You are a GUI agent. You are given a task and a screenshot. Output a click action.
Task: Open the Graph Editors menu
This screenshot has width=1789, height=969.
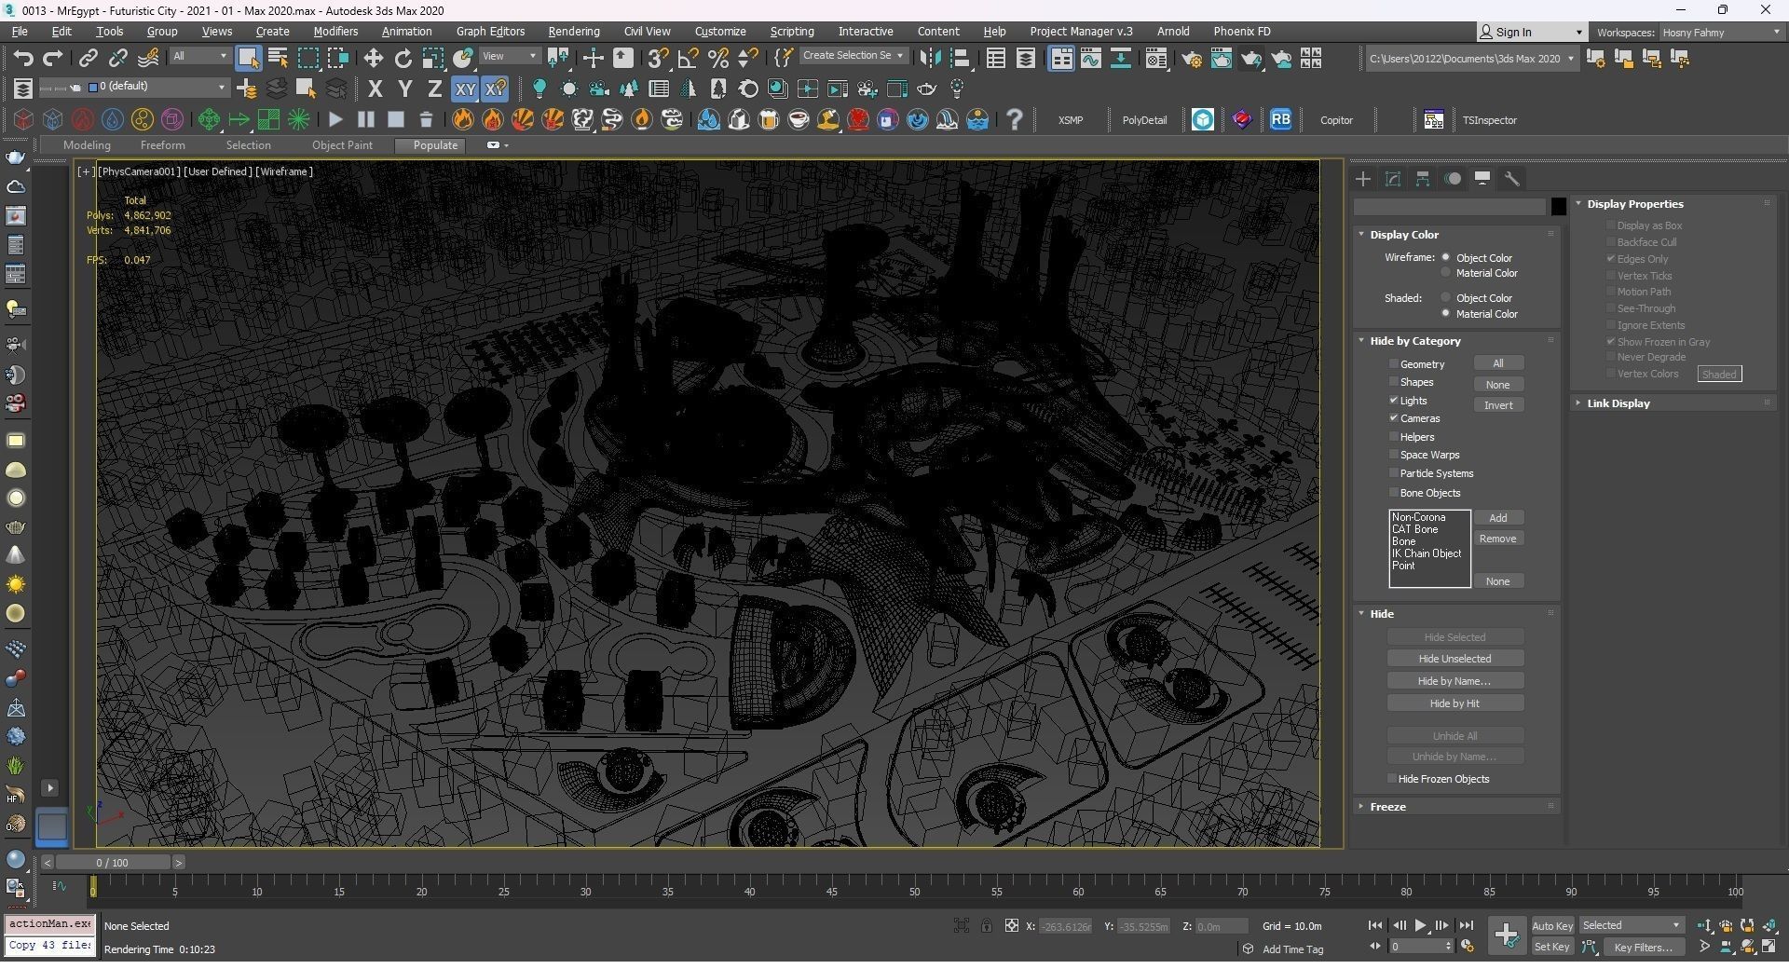click(490, 32)
